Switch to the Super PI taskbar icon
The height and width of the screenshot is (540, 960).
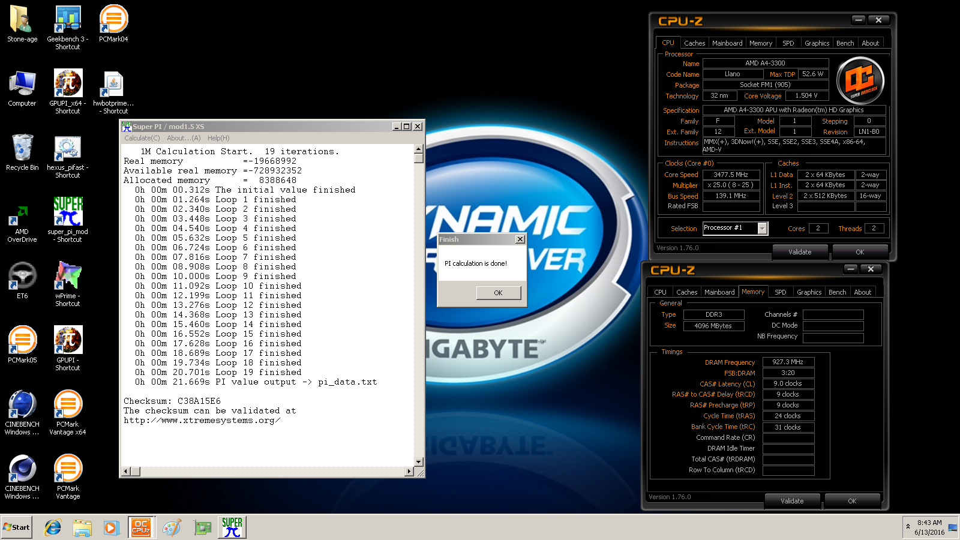pyautogui.click(x=232, y=527)
